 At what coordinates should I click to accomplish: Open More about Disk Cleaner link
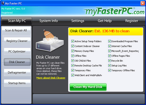point(51,78)
